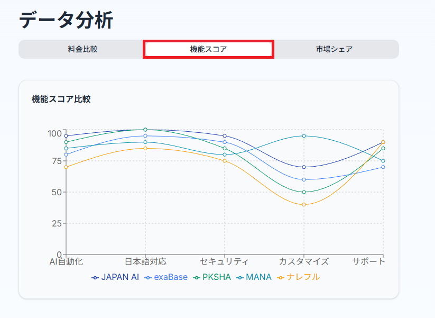Screen dimensions: 435x318
Task: Click the JAPAN AI data point at セキュリティ
Action: click(x=225, y=136)
